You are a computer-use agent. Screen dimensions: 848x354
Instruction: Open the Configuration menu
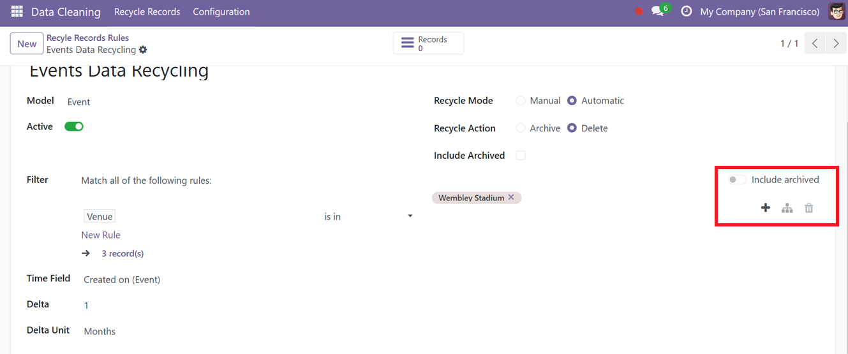click(x=221, y=11)
